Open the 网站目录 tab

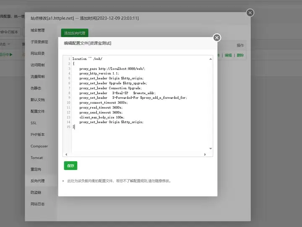tap(38, 53)
